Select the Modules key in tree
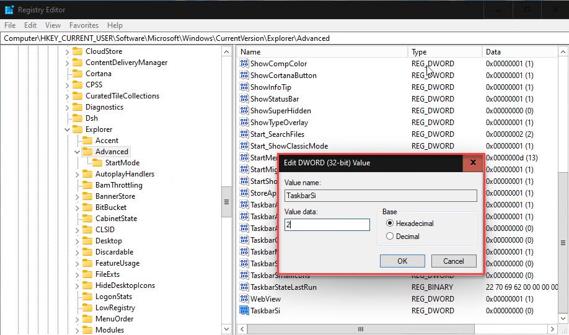The height and width of the screenshot is (335, 569). pos(110,330)
